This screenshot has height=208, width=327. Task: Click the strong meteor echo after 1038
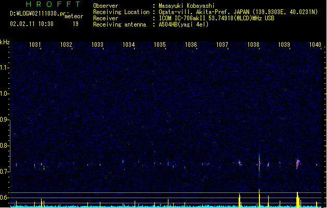tap(259, 163)
